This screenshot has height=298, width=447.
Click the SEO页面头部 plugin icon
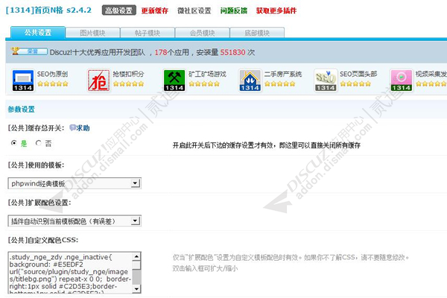[325, 79]
